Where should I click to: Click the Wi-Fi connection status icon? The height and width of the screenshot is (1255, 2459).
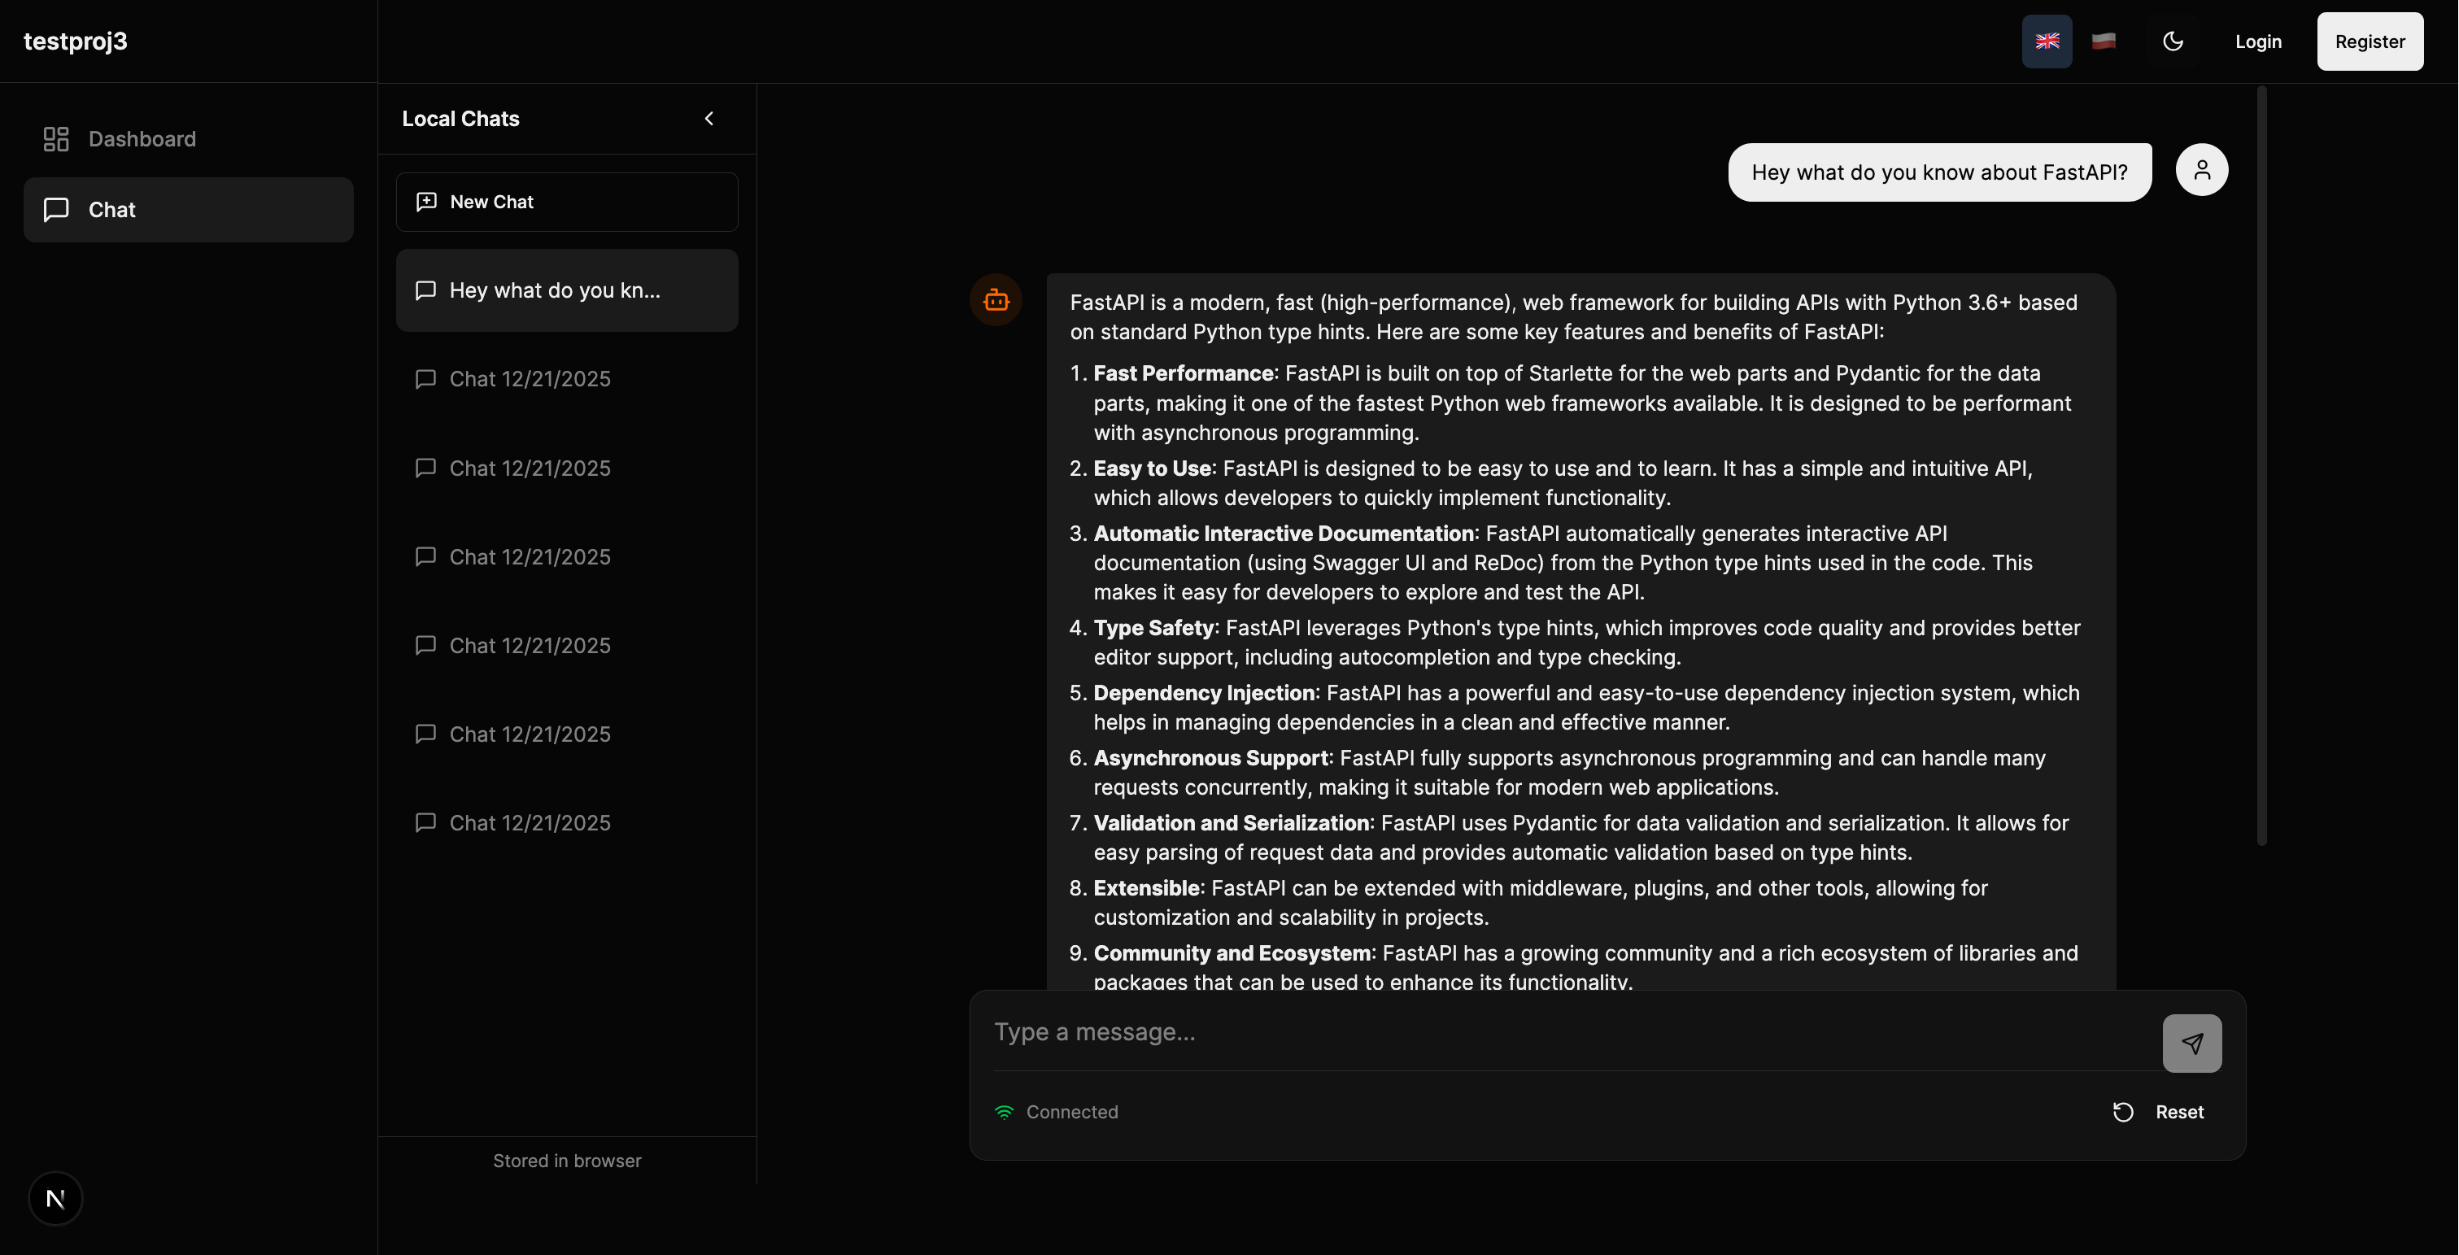click(1003, 1112)
